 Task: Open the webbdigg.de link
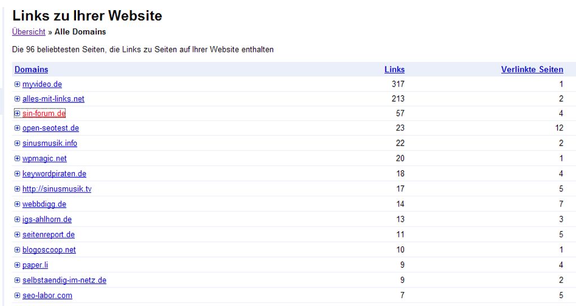click(x=44, y=204)
